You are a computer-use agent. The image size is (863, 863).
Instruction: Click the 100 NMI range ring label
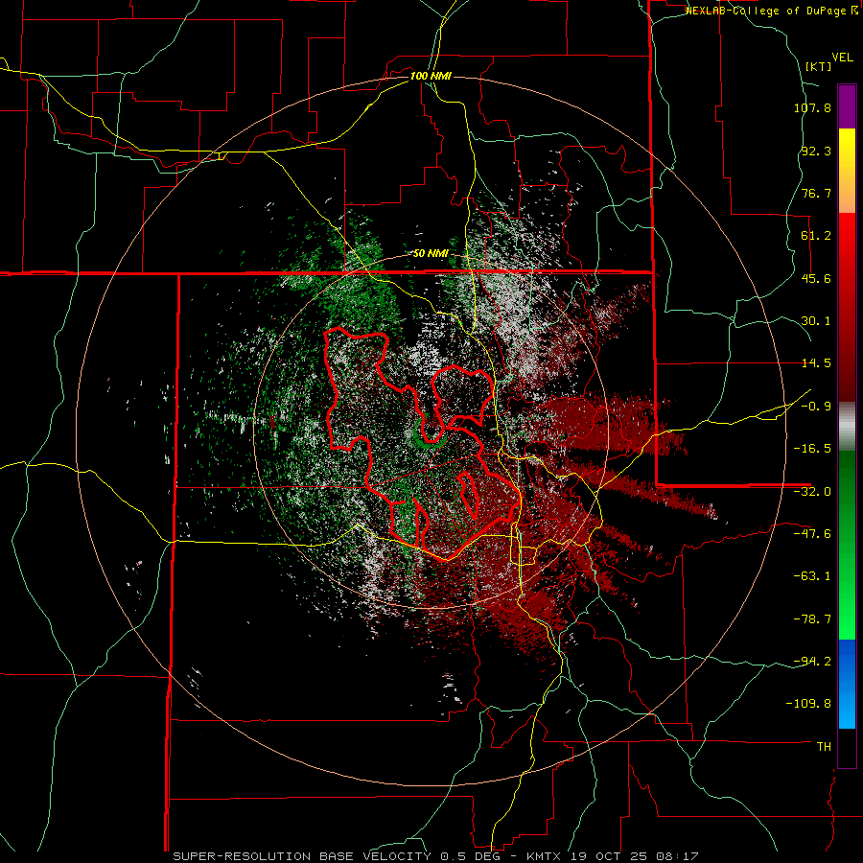click(x=431, y=76)
